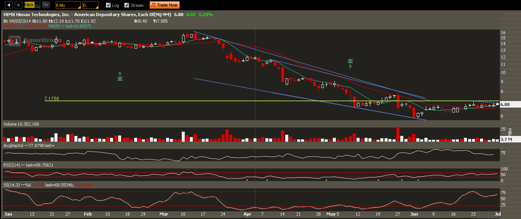521x219 pixels.
Task: Click the yellow up-arrow RSI signal in early April
Action: (x=247, y=180)
